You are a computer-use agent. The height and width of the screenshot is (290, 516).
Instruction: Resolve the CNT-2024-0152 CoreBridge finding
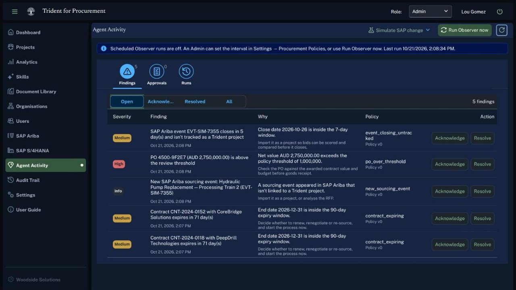483,218
